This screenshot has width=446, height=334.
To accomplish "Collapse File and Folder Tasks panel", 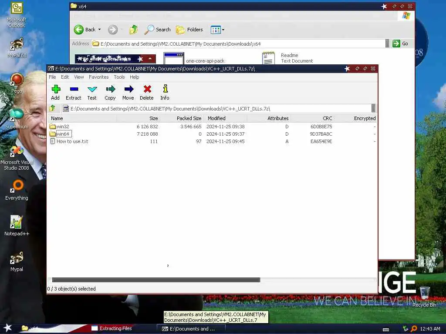I will pos(150,59).
